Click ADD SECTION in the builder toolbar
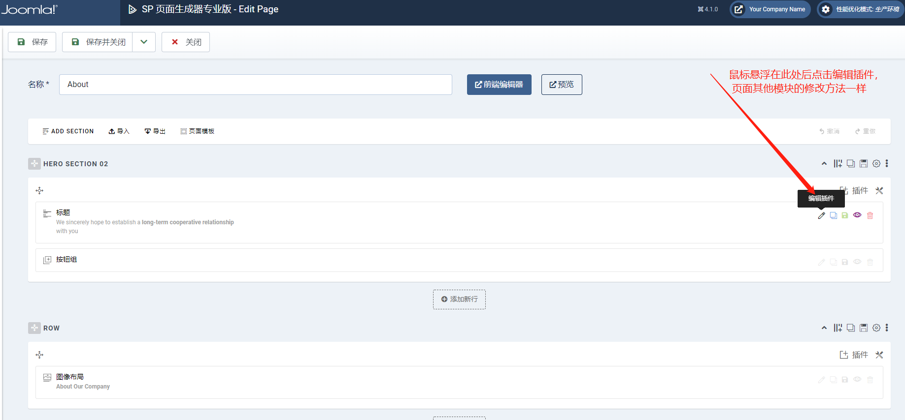Image resolution: width=905 pixels, height=420 pixels. (68, 131)
